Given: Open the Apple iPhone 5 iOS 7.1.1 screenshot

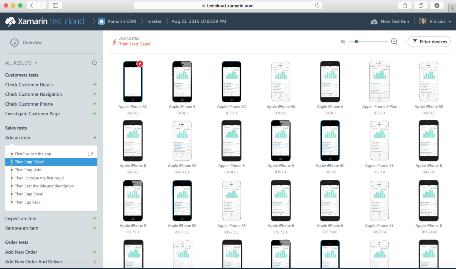Looking at the screenshot, I should (x=133, y=201).
